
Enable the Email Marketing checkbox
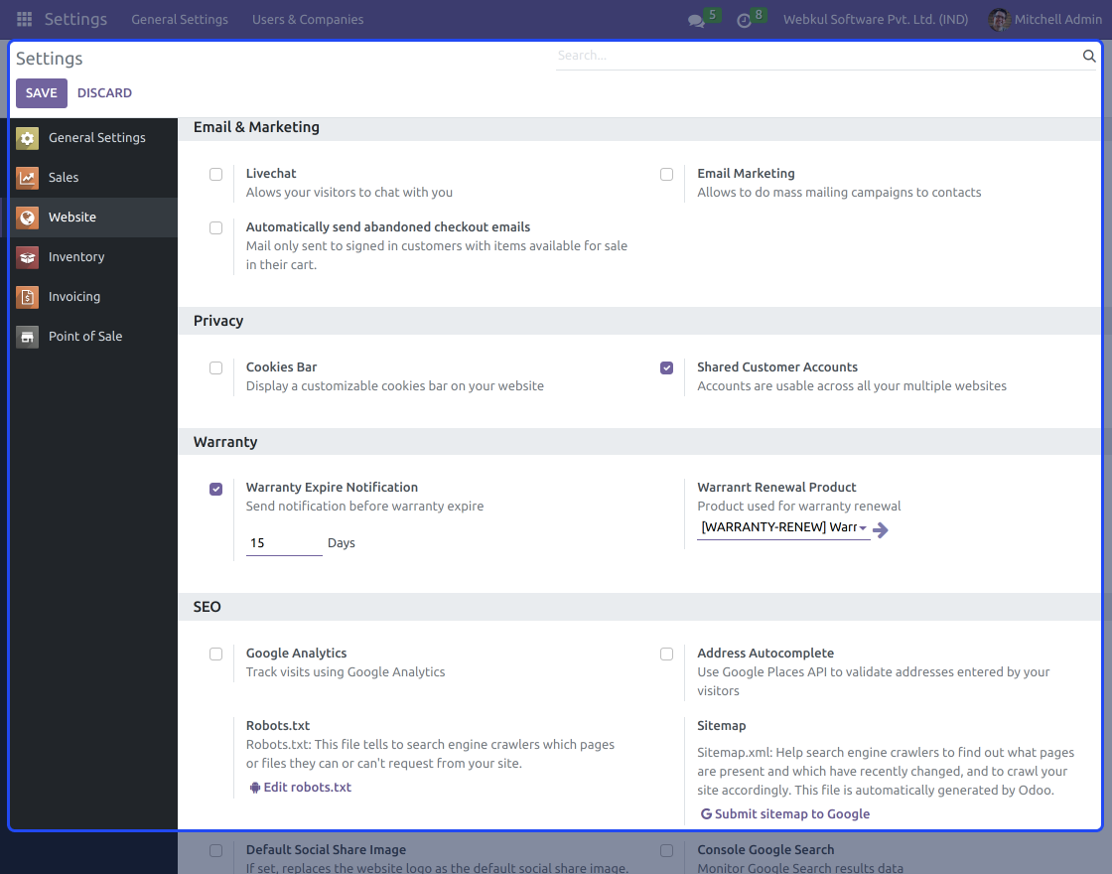coord(666,174)
